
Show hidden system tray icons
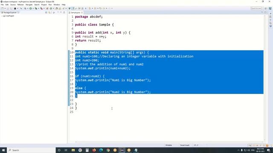pos(238,150)
